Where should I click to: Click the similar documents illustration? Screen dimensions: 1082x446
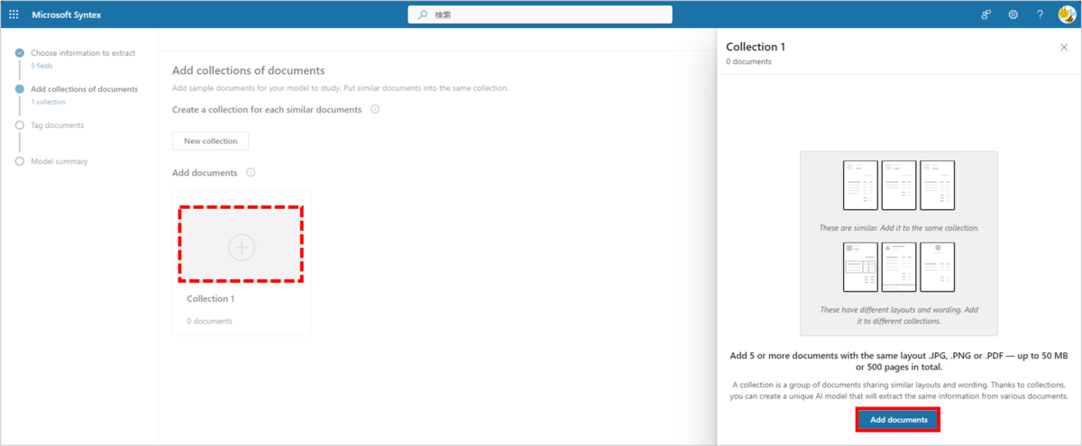(898, 186)
